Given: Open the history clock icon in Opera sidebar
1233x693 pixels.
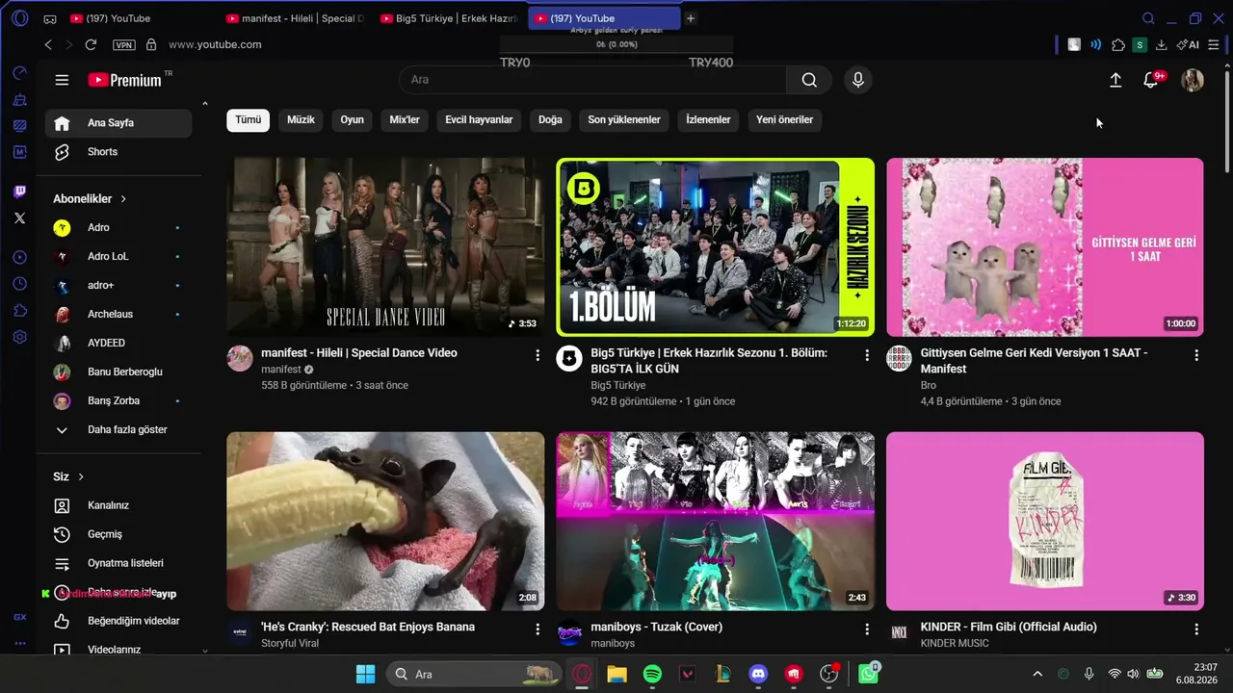Looking at the screenshot, I should point(20,284).
